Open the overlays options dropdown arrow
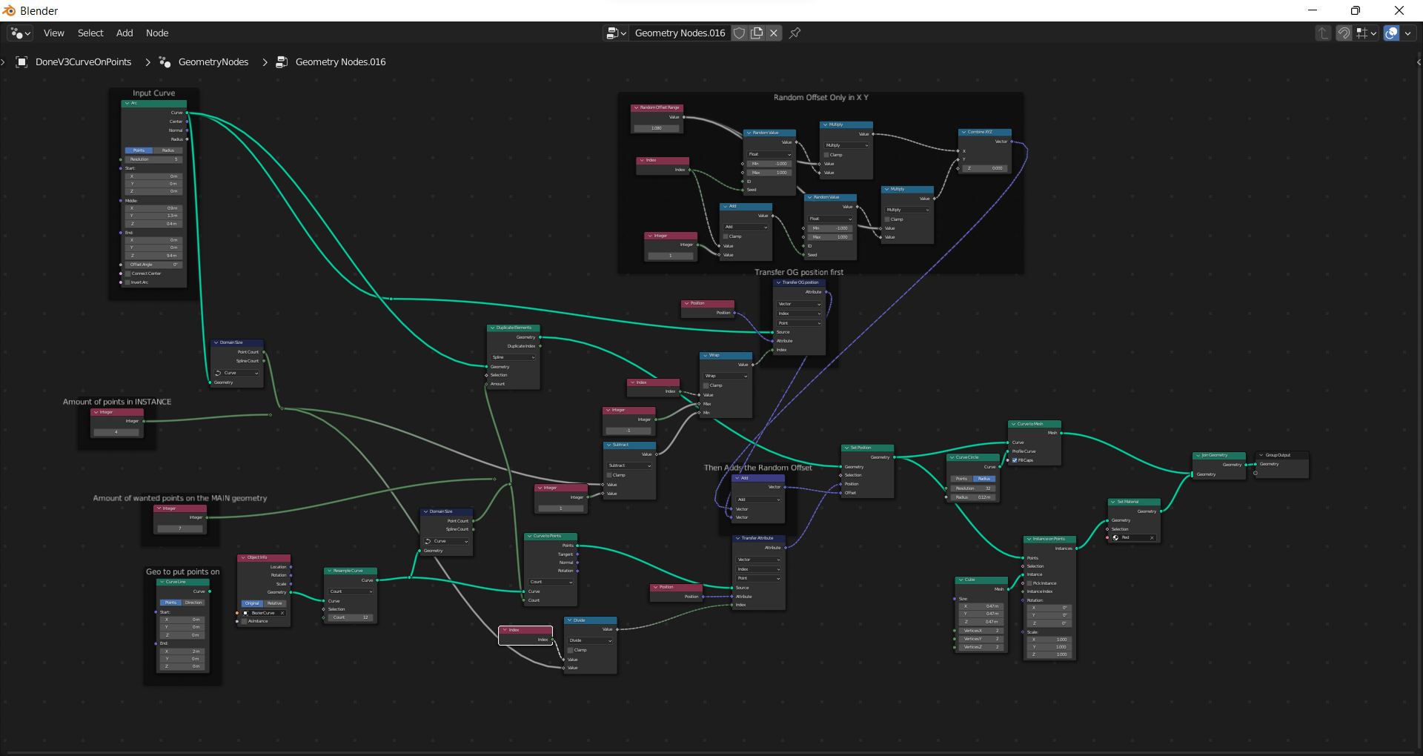 (x=1408, y=33)
